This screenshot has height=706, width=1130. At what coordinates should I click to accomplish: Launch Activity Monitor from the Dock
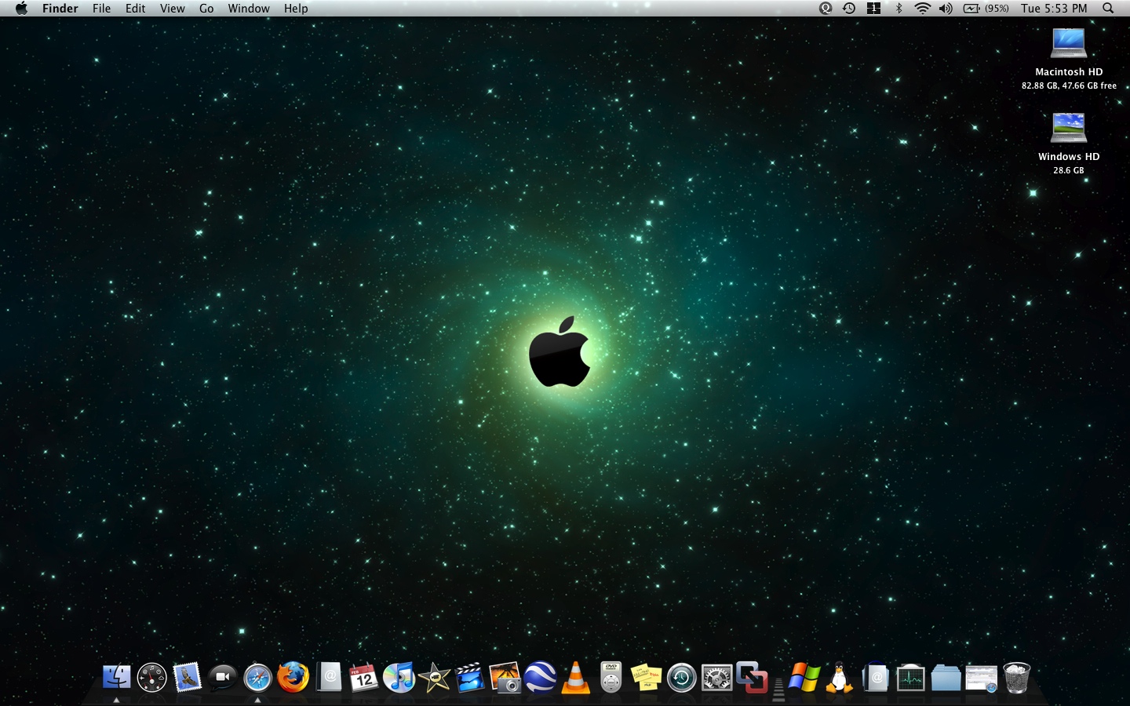(x=910, y=678)
